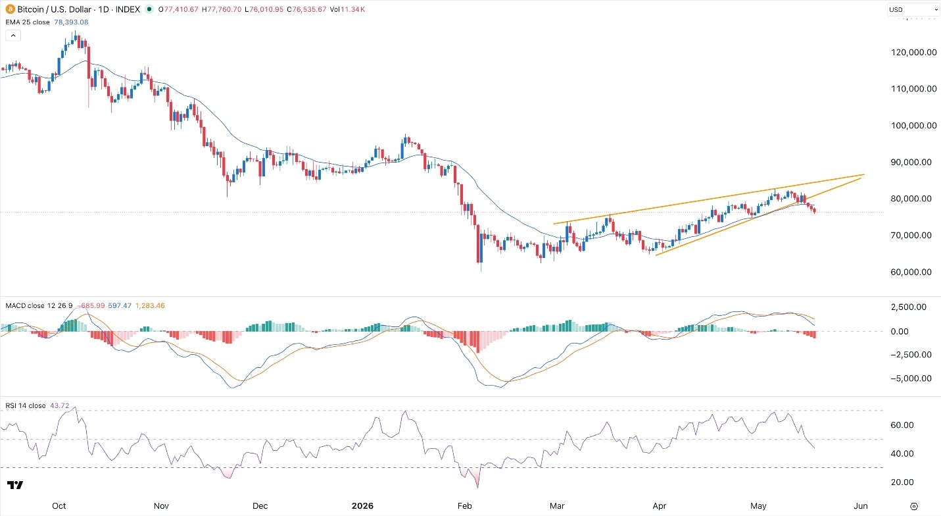Select the EMA 25 close indicator label
The height and width of the screenshot is (516, 941).
coord(28,22)
